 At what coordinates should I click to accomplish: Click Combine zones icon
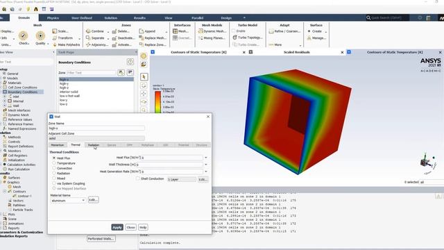pos(88,31)
